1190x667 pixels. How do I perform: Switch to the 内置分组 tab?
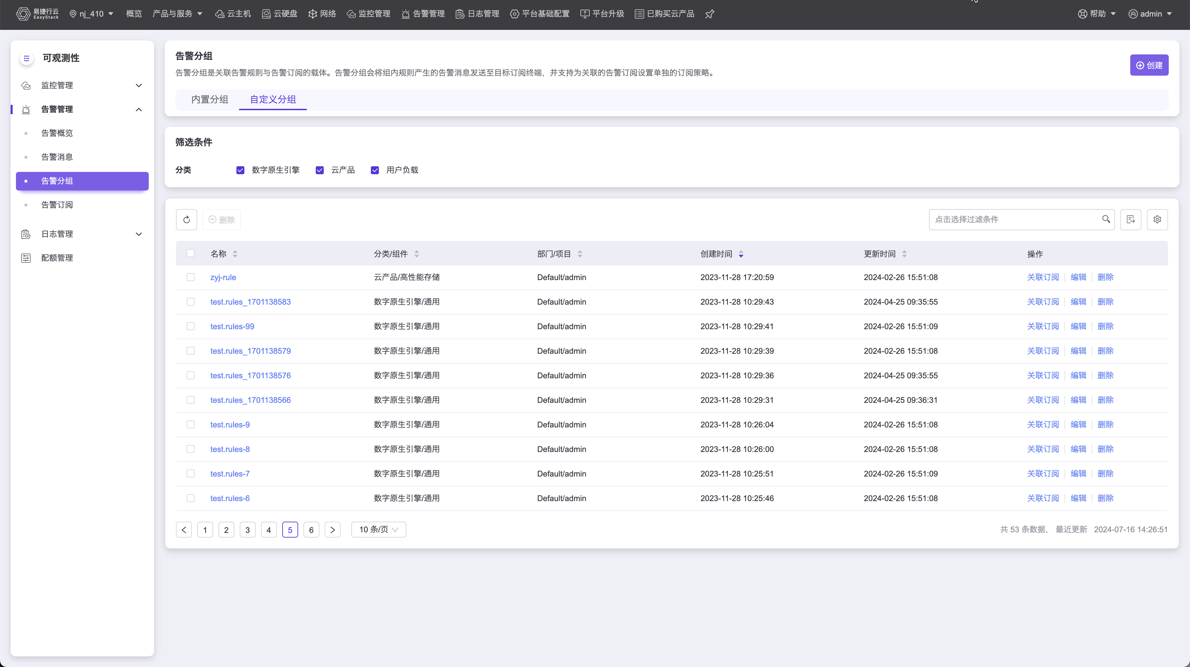click(x=210, y=100)
